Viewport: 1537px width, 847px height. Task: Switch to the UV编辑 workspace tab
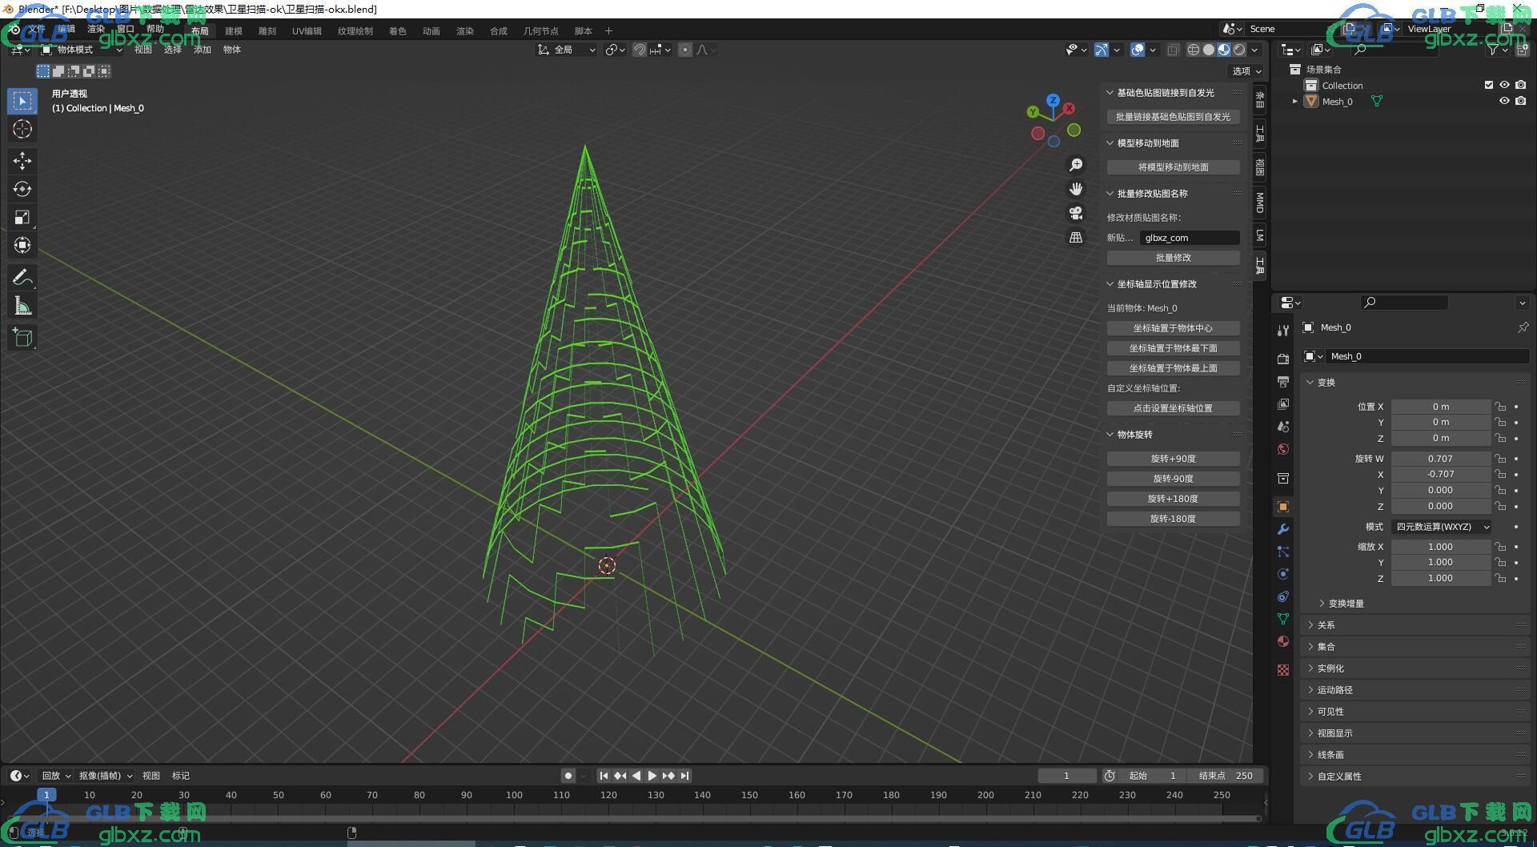[x=307, y=31]
